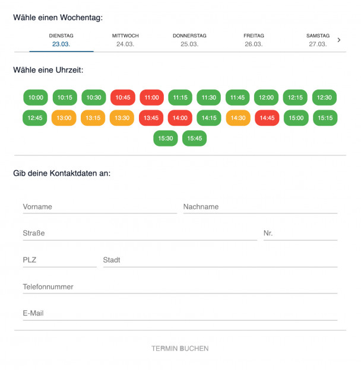Pick the Samstag 27.03. tab
361x370 pixels.
click(x=318, y=40)
